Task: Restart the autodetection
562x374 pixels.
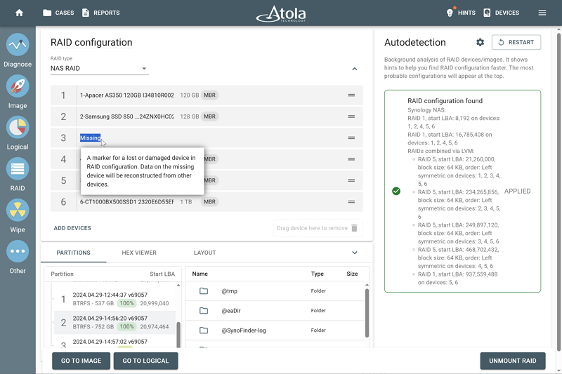Action: [516, 42]
